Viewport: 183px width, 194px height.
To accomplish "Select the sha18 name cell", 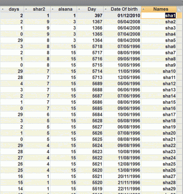I will 159,121.
